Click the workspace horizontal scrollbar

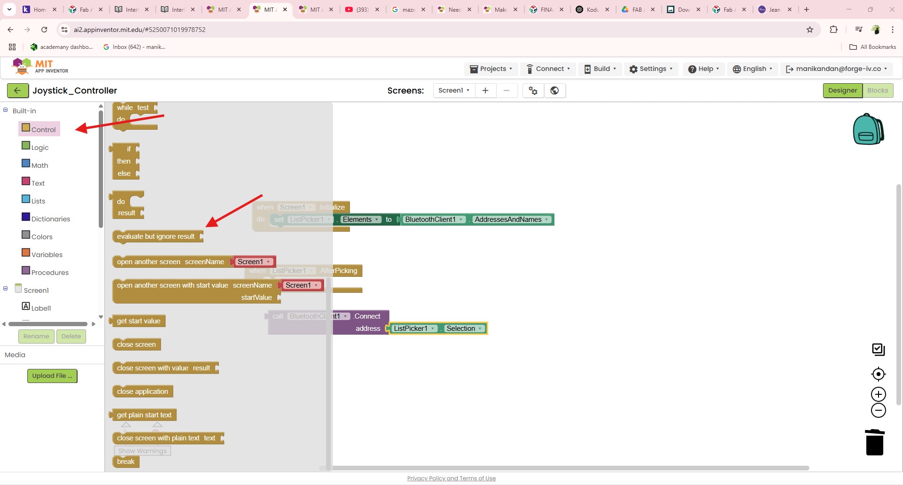564,468
